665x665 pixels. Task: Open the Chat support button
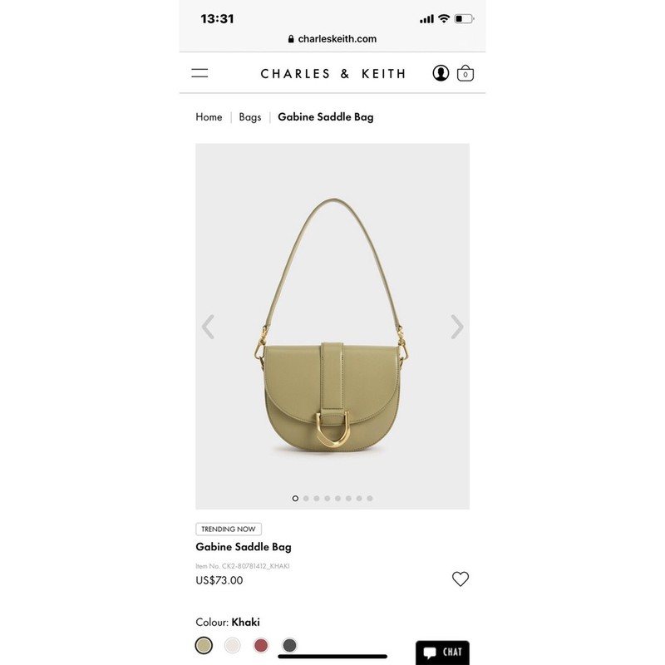(x=442, y=652)
